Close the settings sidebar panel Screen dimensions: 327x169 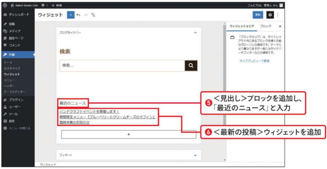click(x=280, y=26)
